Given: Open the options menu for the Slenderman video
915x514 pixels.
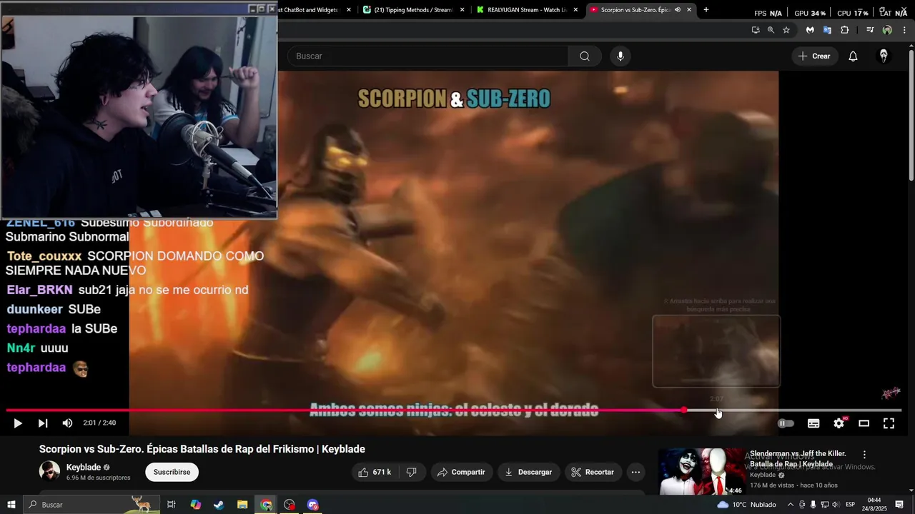Looking at the screenshot, I should (864, 455).
